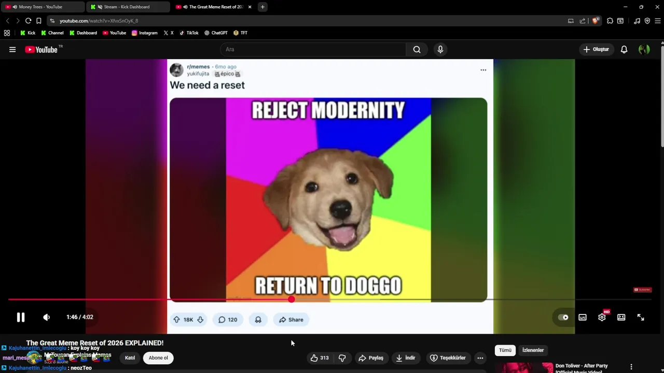Switch to theater mode
This screenshot has height=373, width=664.
click(621, 317)
